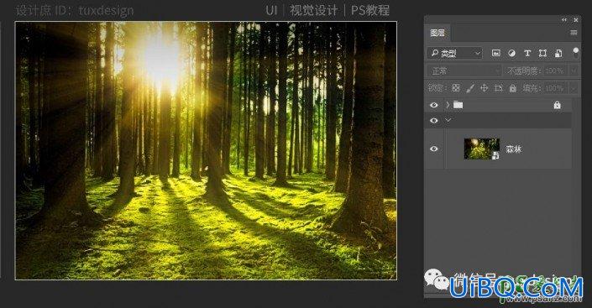Open the 正常 blend mode dropdown
This screenshot has width=592, height=308.
[464, 70]
